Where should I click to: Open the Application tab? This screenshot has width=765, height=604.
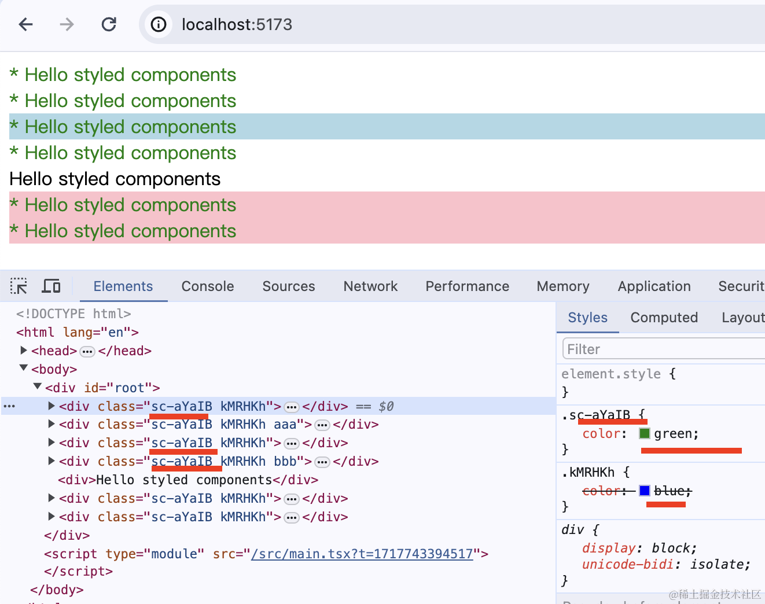pos(654,286)
